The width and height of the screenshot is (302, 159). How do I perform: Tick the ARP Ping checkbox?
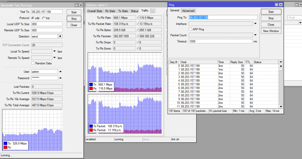click(x=190, y=29)
